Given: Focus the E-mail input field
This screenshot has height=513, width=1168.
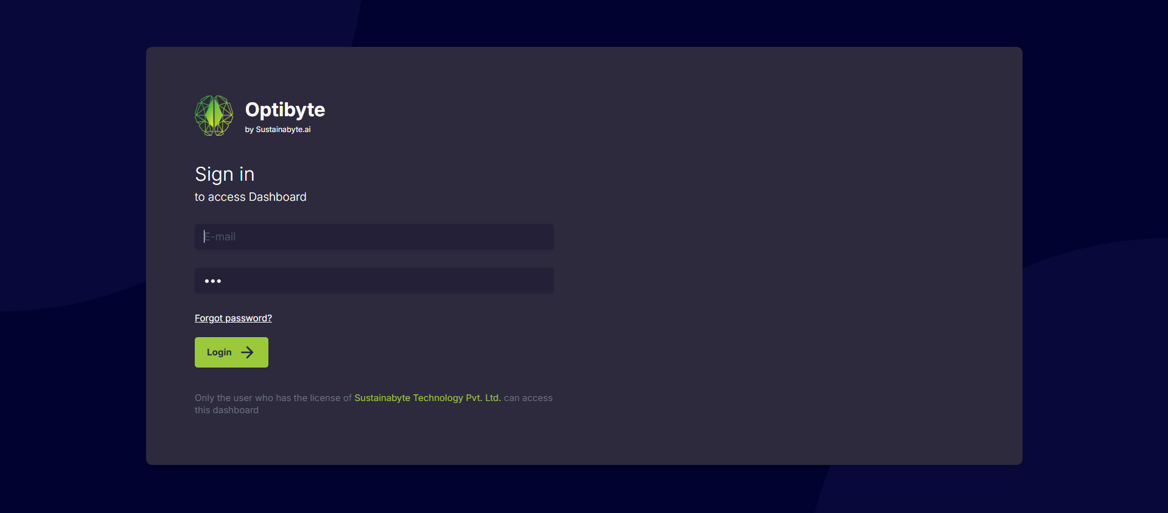Looking at the screenshot, I should (x=374, y=237).
